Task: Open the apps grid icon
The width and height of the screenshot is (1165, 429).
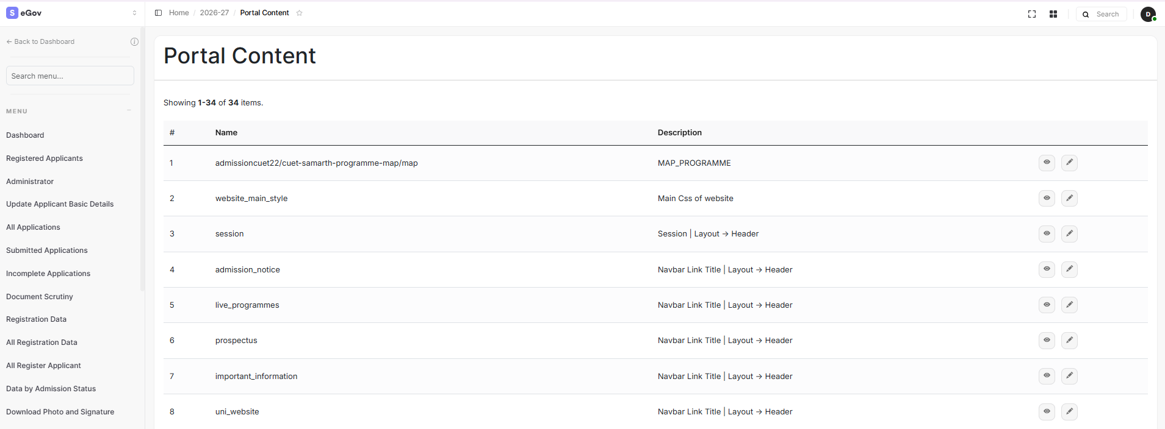Action: click(x=1053, y=14)
